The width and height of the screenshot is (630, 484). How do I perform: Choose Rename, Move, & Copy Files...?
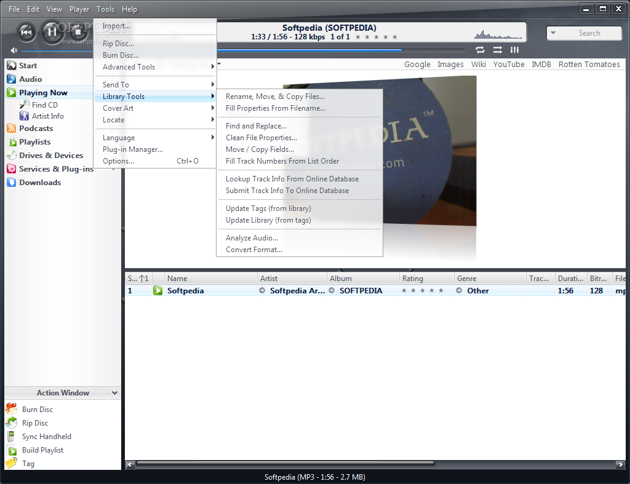[x=275, y=97]
